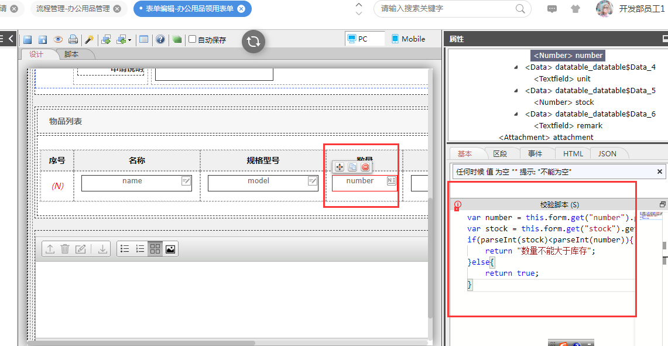Viewport: 668px width, 346px height.
Task: Click the copy icon above number field
Action: point(352,167)
